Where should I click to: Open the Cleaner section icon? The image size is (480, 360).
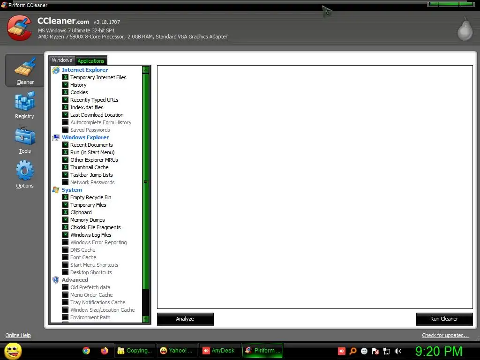coord(25,67)
